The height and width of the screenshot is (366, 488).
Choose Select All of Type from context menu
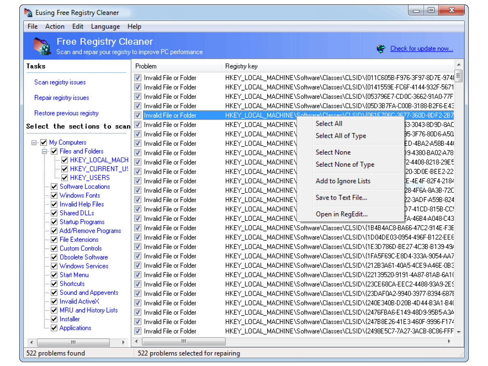point(341,136)
